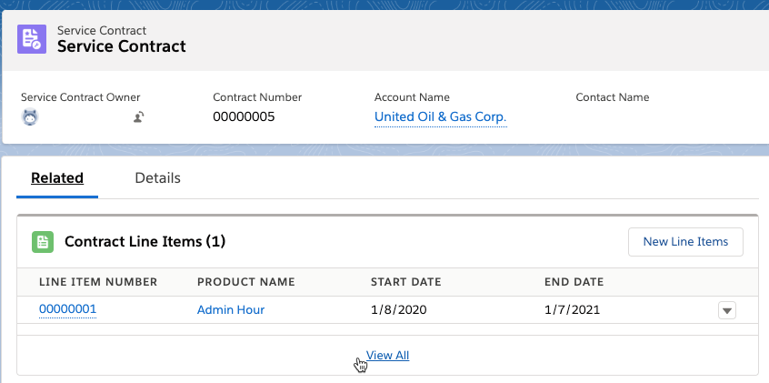Viewport: 769px width, 383px height.
Task: Click the START DATE column header
Action: point(406,282)
